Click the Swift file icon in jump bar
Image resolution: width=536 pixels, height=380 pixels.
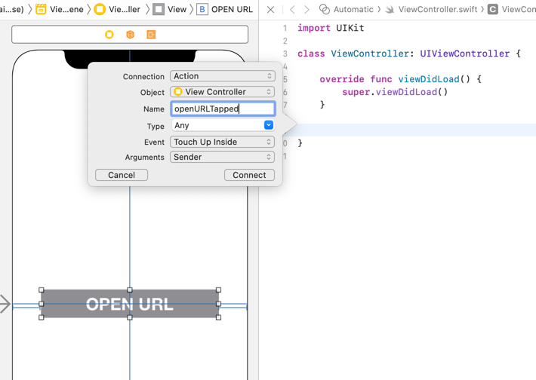390,10
